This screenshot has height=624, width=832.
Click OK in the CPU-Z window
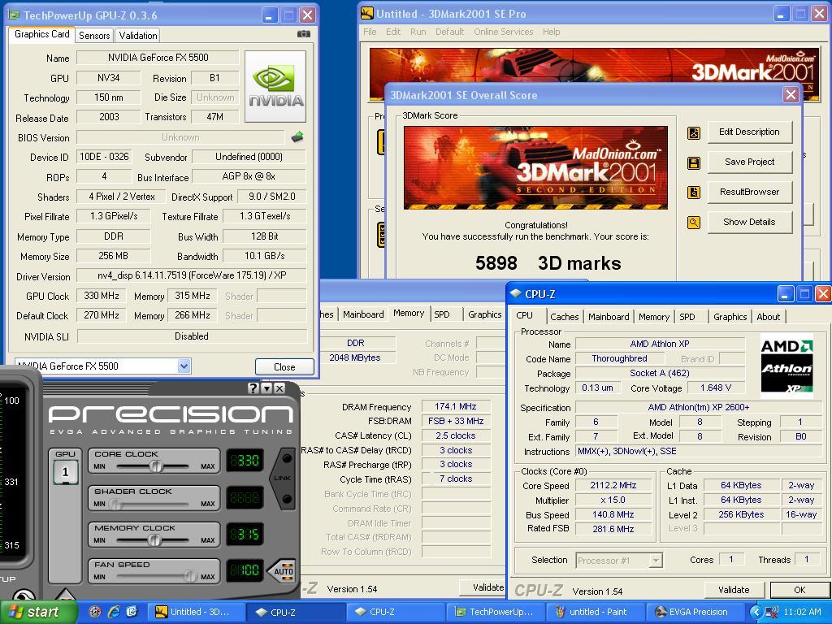coord(799,590)
